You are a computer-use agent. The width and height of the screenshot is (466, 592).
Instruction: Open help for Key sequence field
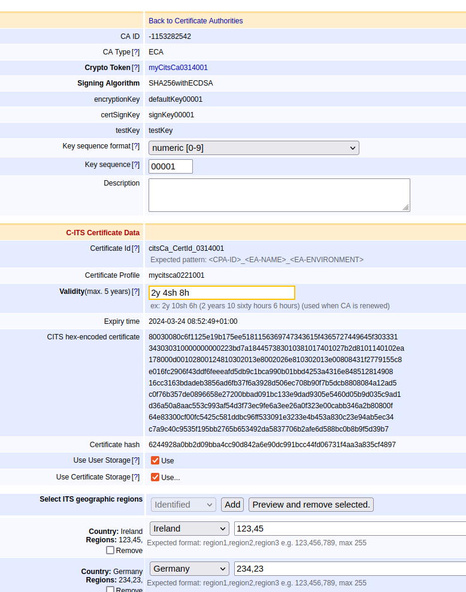point(135,165)
